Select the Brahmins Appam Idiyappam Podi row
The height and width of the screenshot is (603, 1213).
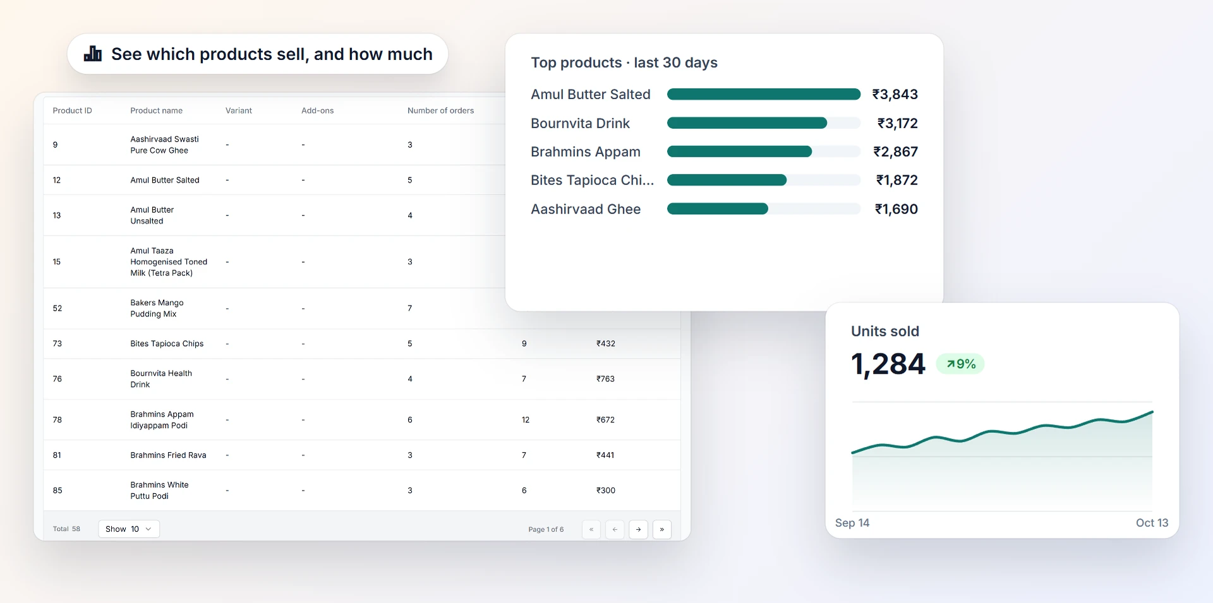(x=362, y=420)
